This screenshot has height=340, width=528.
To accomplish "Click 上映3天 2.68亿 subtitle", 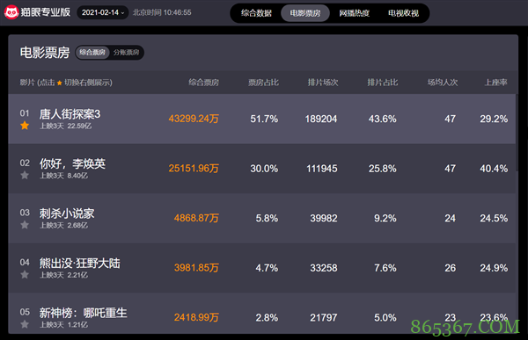I will coord(64,226).
